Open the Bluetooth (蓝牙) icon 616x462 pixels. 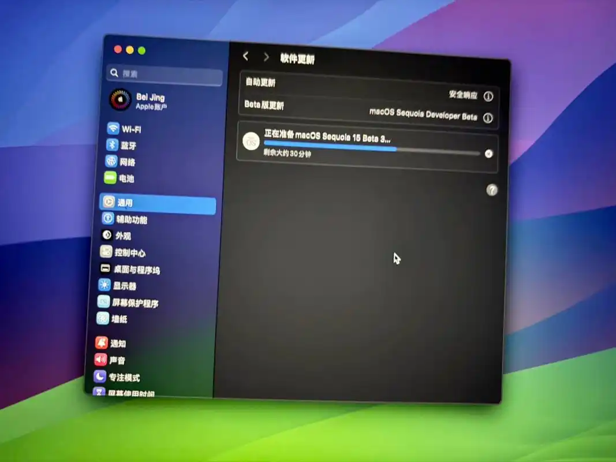click(x=112, y=144)
